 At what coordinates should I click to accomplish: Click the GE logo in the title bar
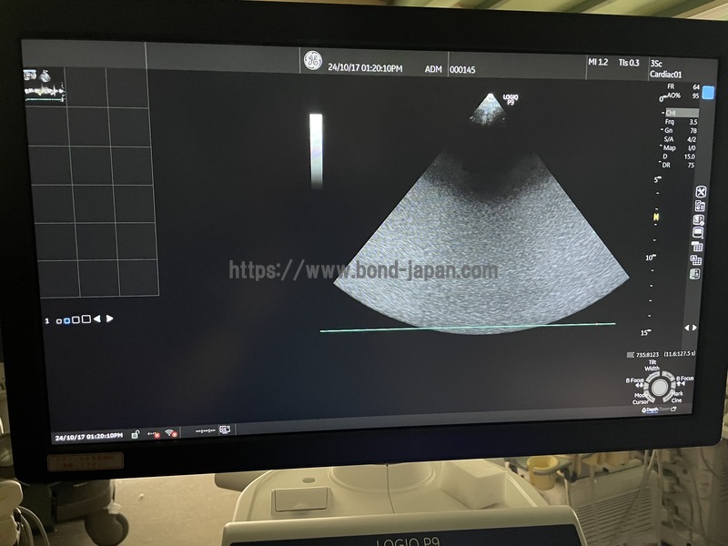click(313, 61)
